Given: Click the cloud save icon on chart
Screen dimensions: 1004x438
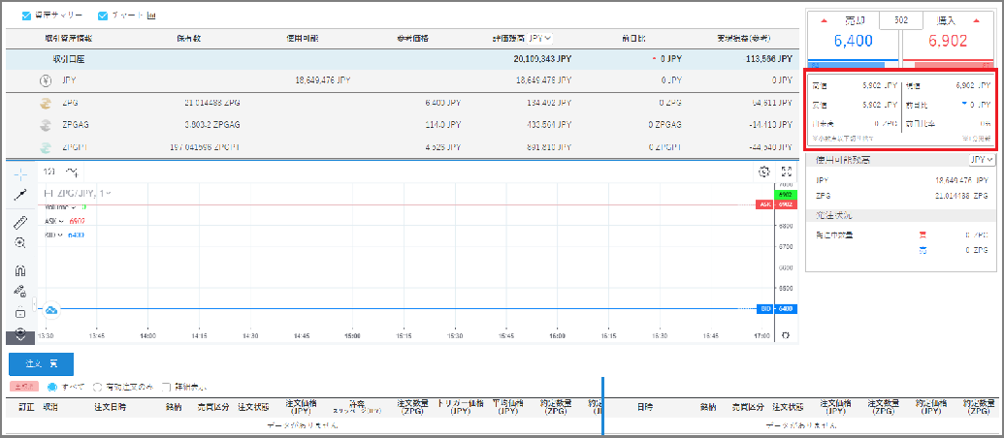Looking at the screenshot, I should point(51,309).
